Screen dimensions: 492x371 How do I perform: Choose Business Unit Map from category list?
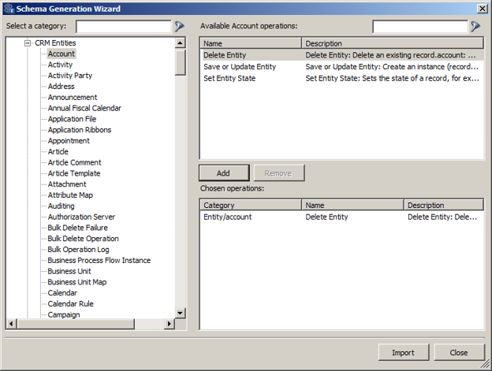tap(76, 282)
